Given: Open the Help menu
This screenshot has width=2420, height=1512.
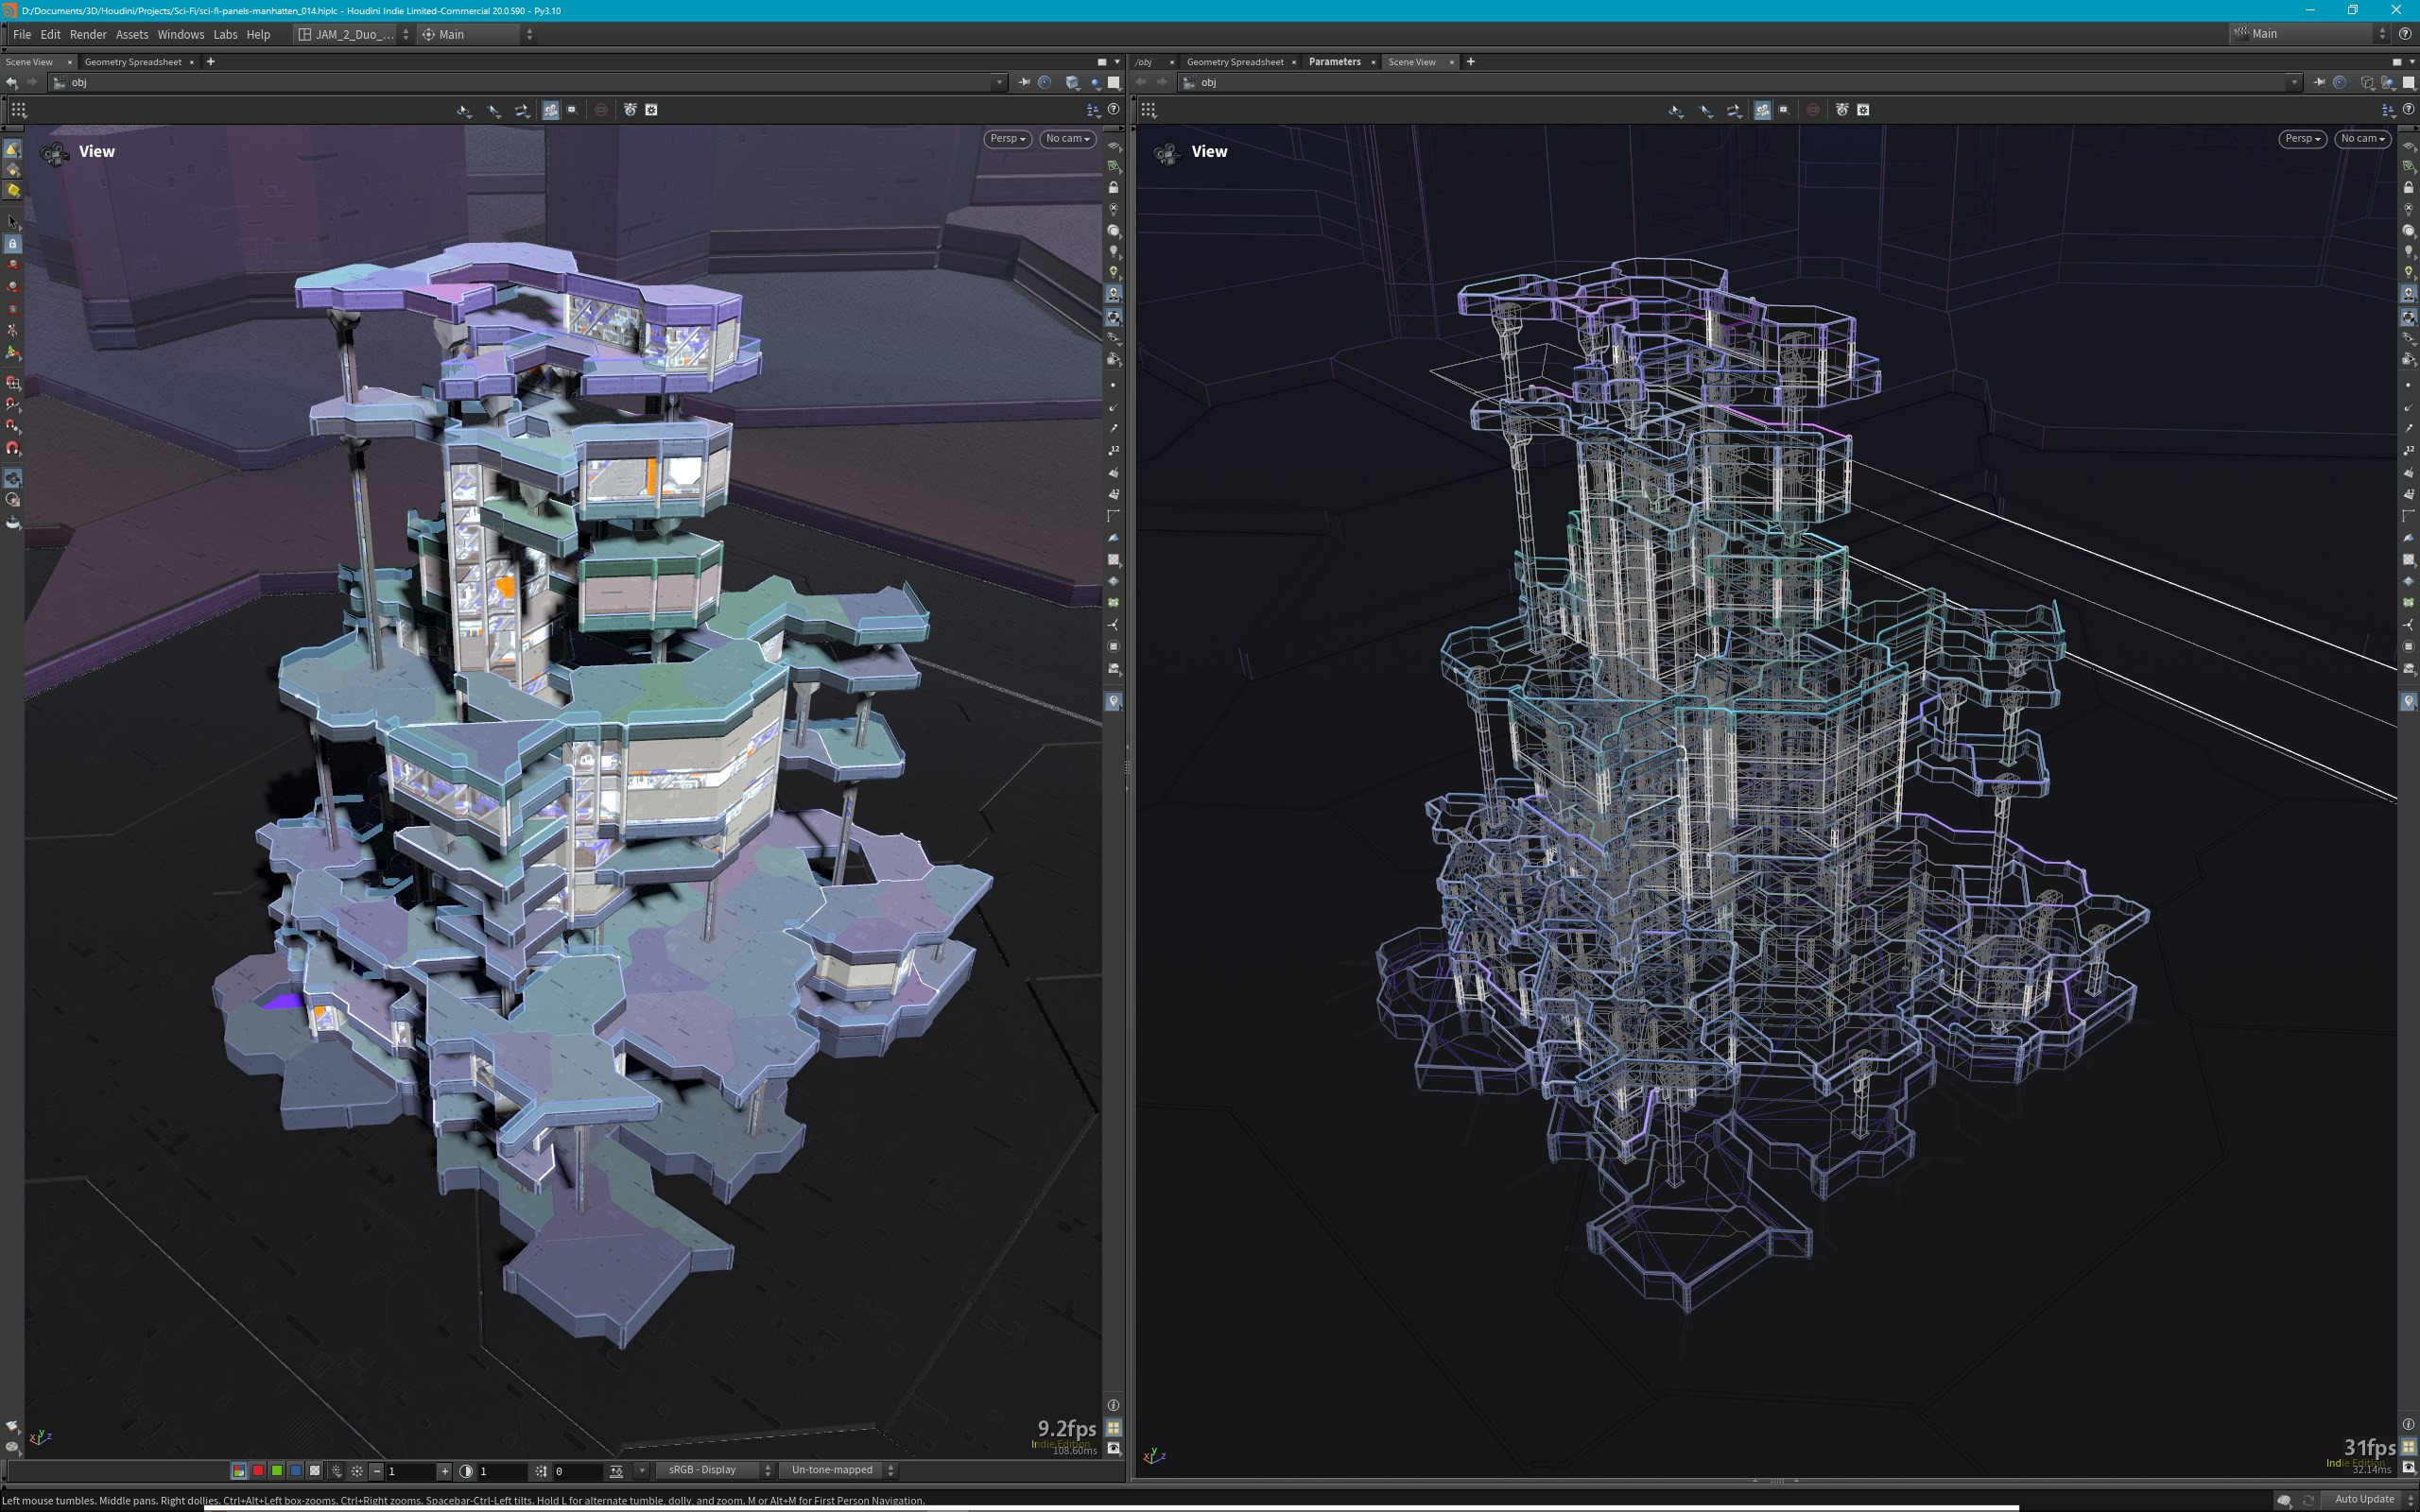Looking at the screenshot, I should point(258,34).
